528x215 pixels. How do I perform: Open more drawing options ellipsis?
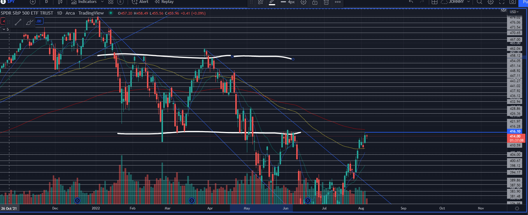coord(338,2)
